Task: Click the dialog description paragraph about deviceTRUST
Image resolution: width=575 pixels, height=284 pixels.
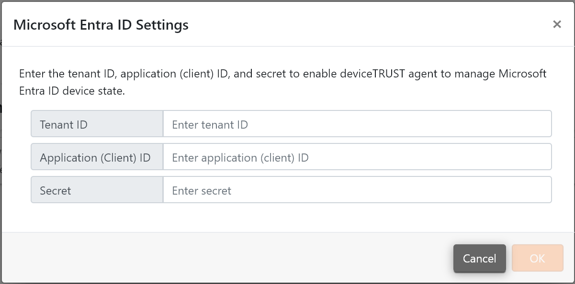Action: click(x=282, y=82)
